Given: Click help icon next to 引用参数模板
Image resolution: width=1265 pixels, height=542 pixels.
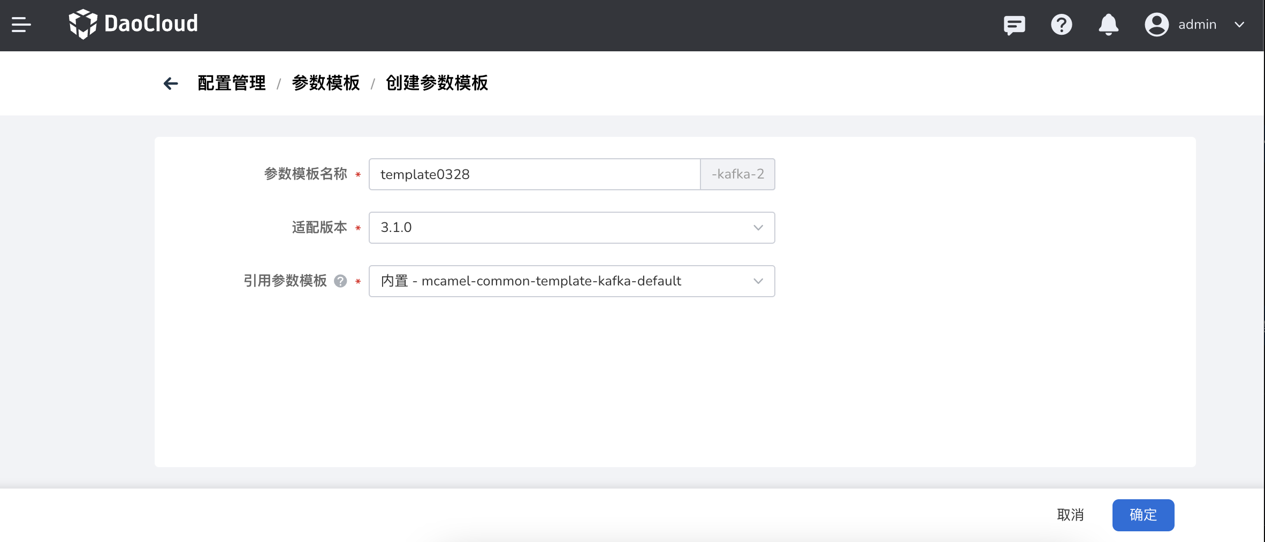Looking at the screenshot, I should pos(340,281).
